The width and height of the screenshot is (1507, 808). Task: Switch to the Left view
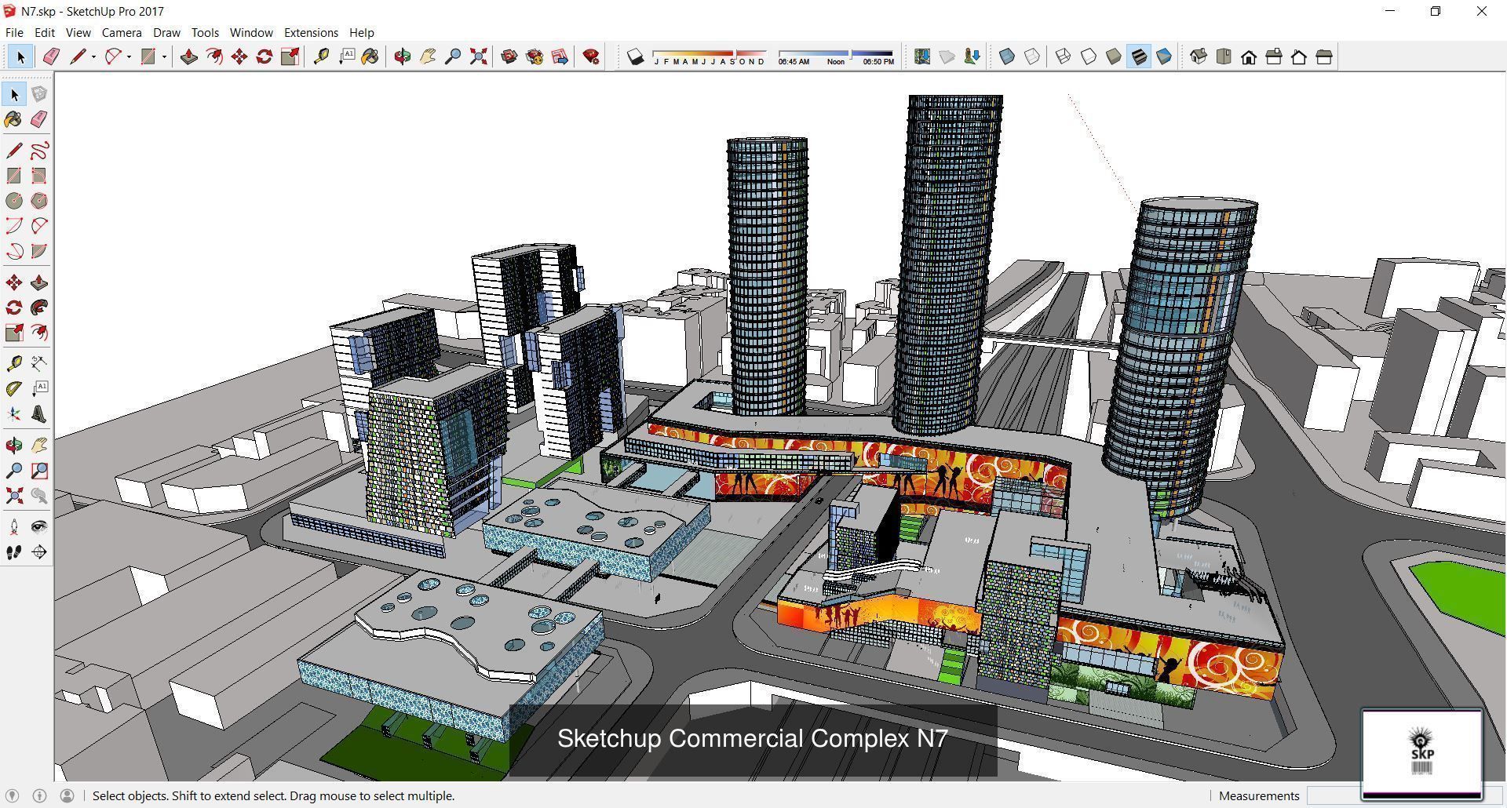(1324, 56)
